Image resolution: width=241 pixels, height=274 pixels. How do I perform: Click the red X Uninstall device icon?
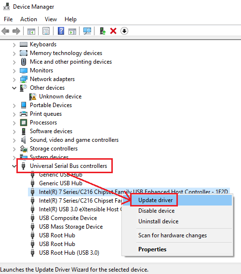point(113,31)
